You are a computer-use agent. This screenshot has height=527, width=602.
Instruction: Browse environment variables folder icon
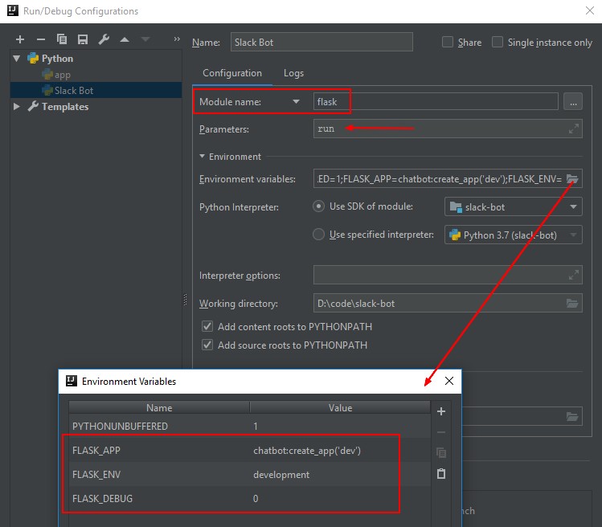pyautogui.click(x=572, y=178)
